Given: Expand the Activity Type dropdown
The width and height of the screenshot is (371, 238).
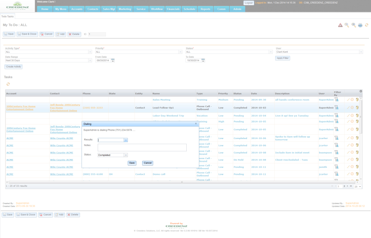Looking at the screenshot, I should [90, 52].
